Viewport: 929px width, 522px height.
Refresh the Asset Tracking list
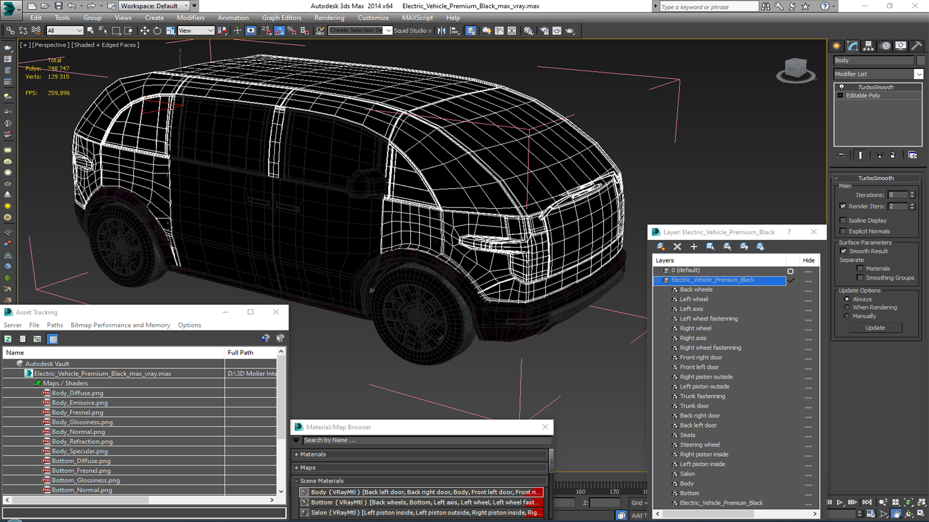click(x=8, y=339)
